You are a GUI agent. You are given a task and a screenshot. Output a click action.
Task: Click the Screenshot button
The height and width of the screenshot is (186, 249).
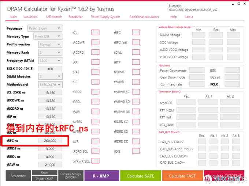(x=18, y=176)
